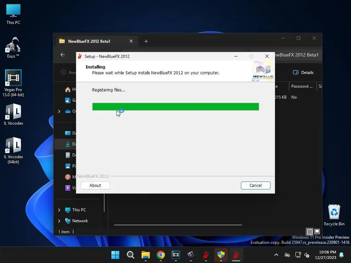Open This PC desktop icon

(13, 14)
